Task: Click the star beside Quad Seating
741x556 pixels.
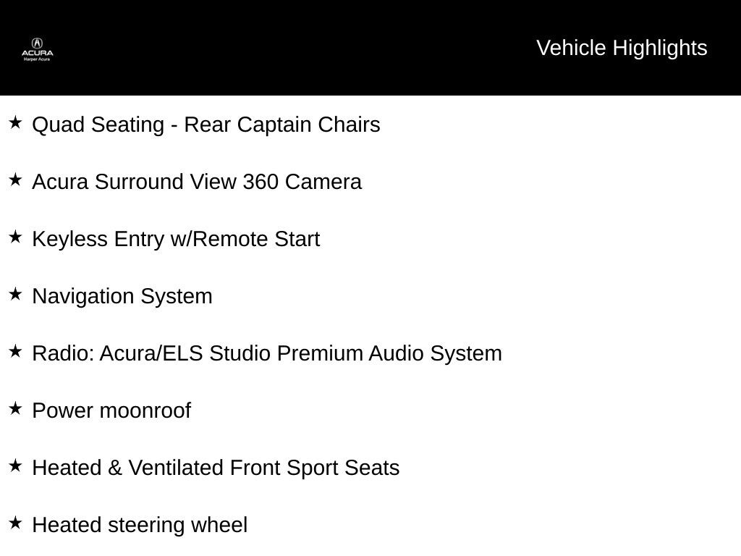Action: [x=15, y=122]
